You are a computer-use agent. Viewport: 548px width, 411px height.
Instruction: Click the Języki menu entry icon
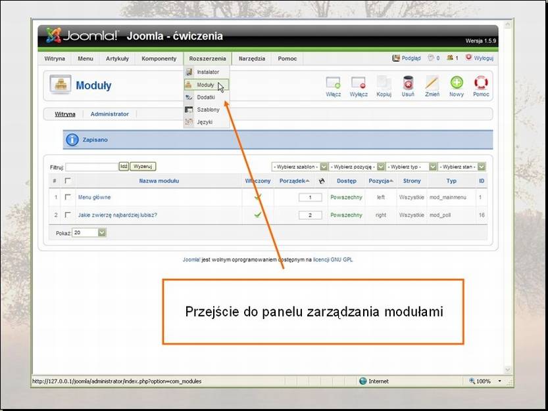(189, 121)
